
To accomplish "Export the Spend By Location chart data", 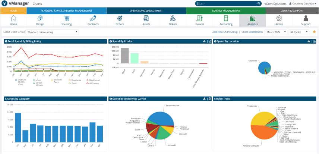I will 314,41.
